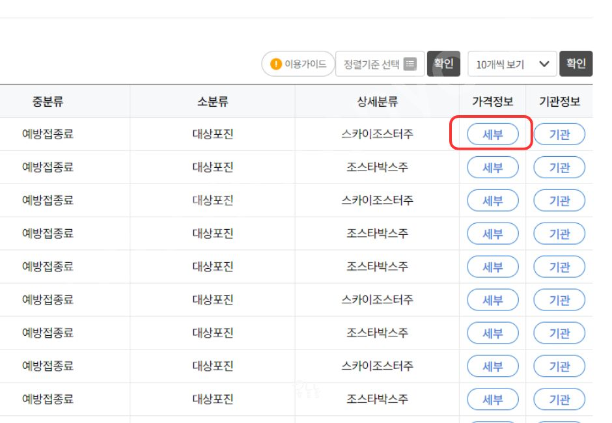The image size is (612, 423).
Task: Select 스카이조스터주 cell in the first row
Action: pyautogui.click(x=378, y=134)
